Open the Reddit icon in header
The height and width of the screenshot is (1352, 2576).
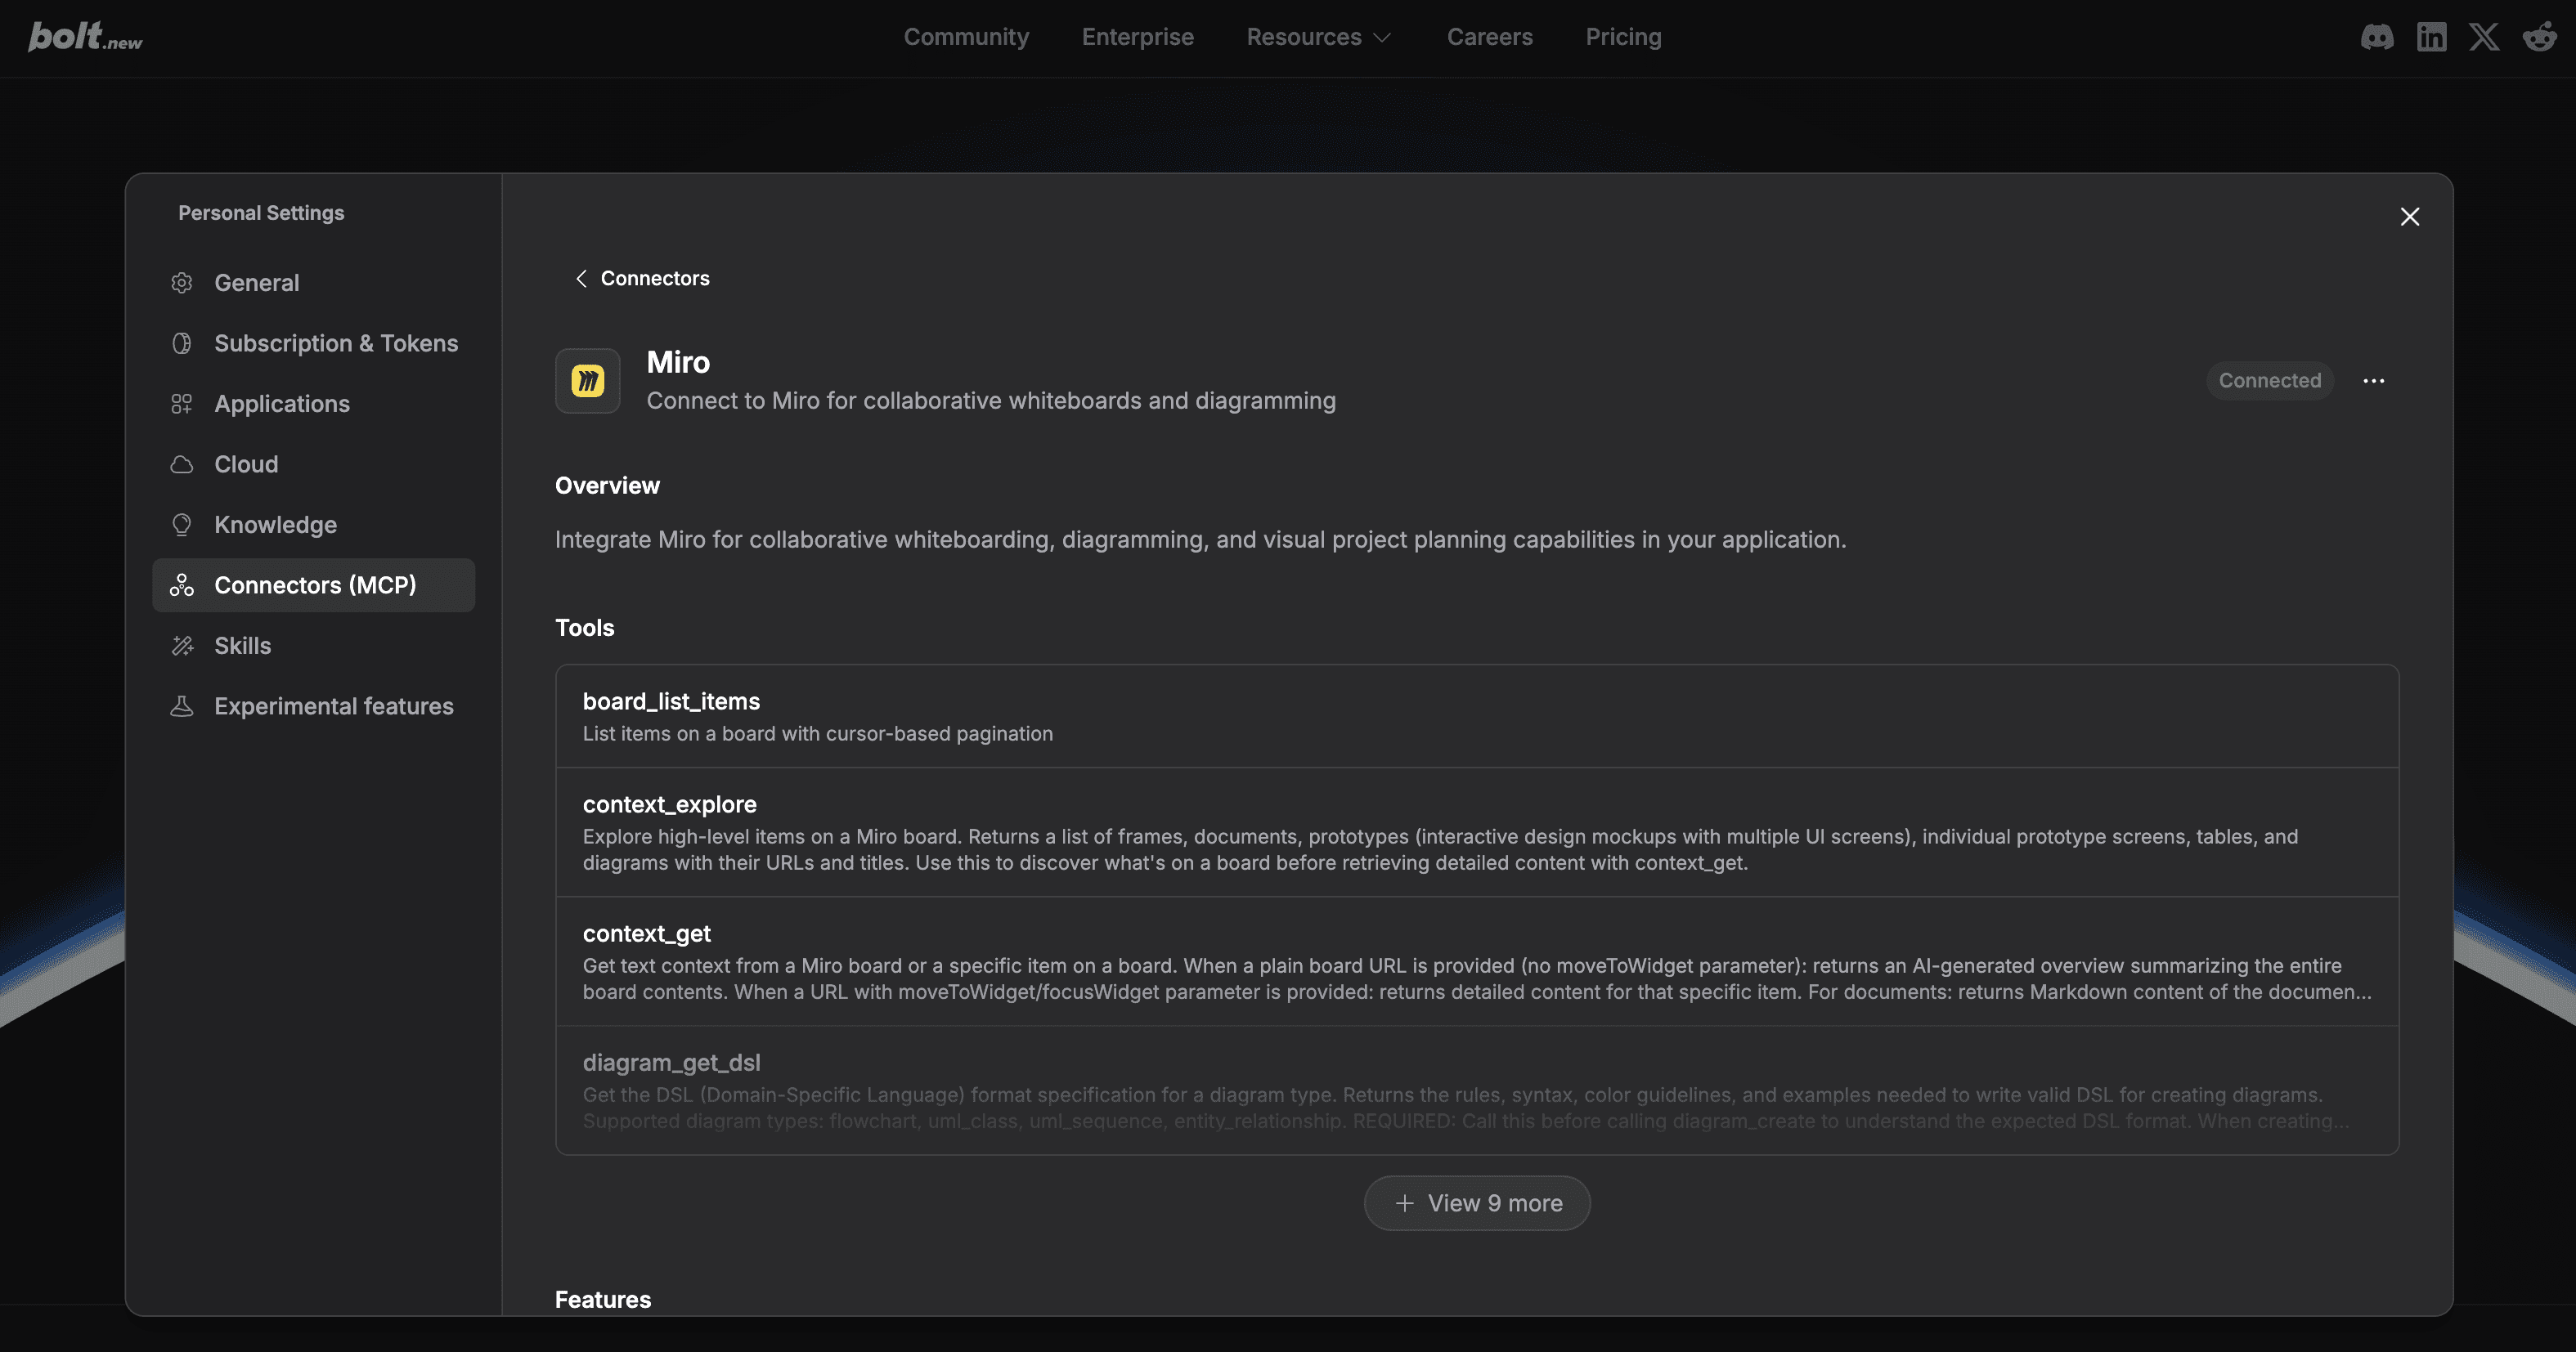click(x=2539, y=37)
